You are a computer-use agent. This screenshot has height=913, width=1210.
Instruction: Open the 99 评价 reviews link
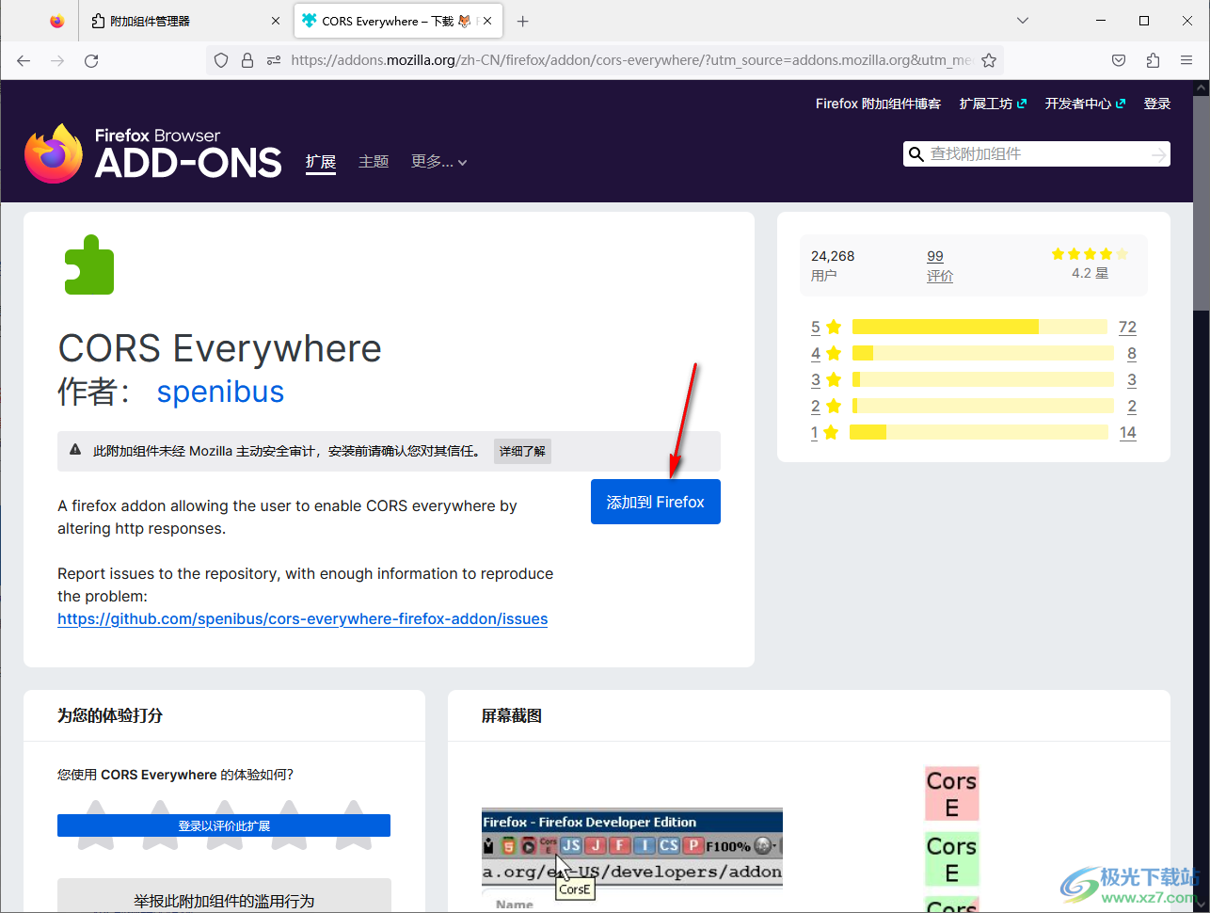(939, 265)
